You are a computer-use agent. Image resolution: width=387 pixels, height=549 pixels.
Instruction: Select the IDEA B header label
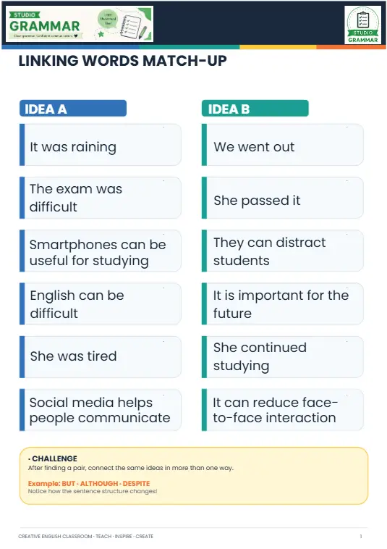click(x=255, y=108)
